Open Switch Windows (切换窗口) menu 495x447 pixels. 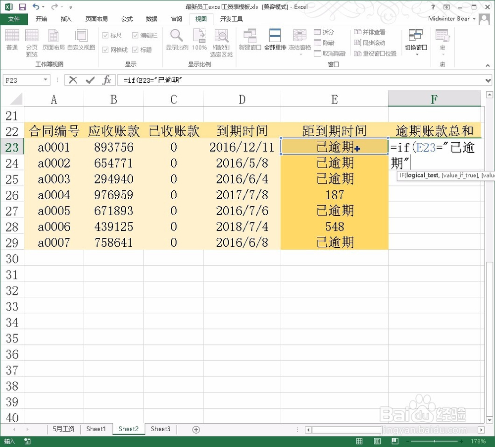[416, 42]
